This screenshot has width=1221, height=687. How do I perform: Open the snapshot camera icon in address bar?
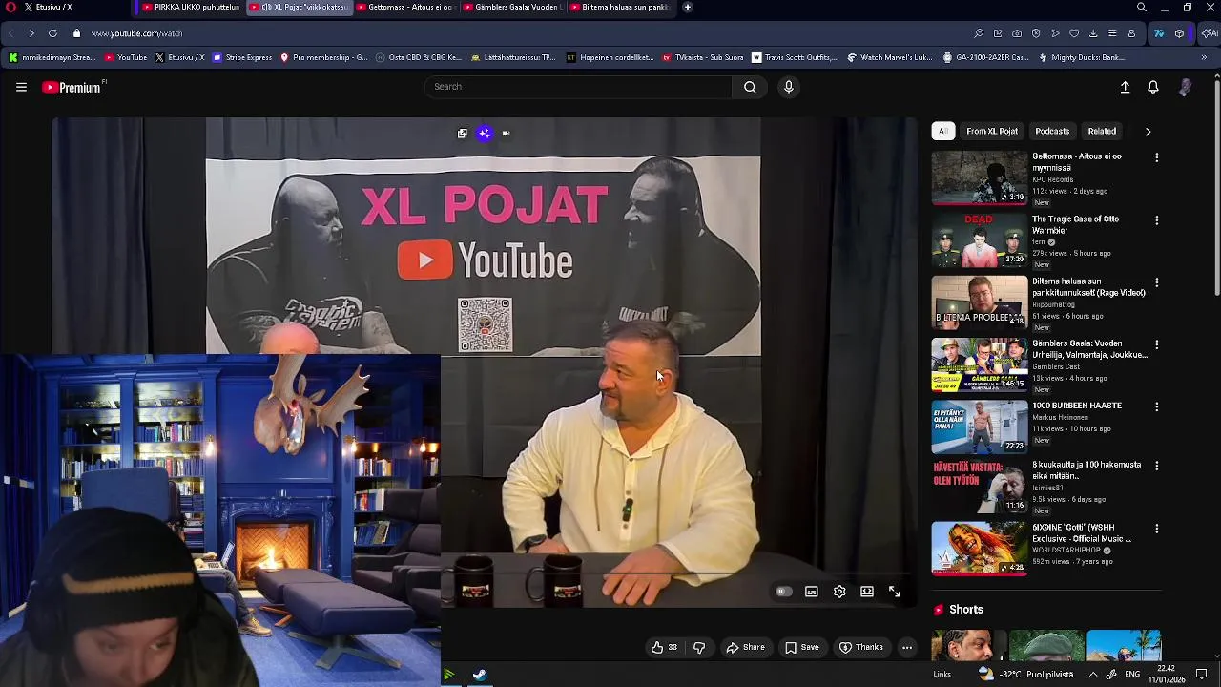[x=1017, y=33]
